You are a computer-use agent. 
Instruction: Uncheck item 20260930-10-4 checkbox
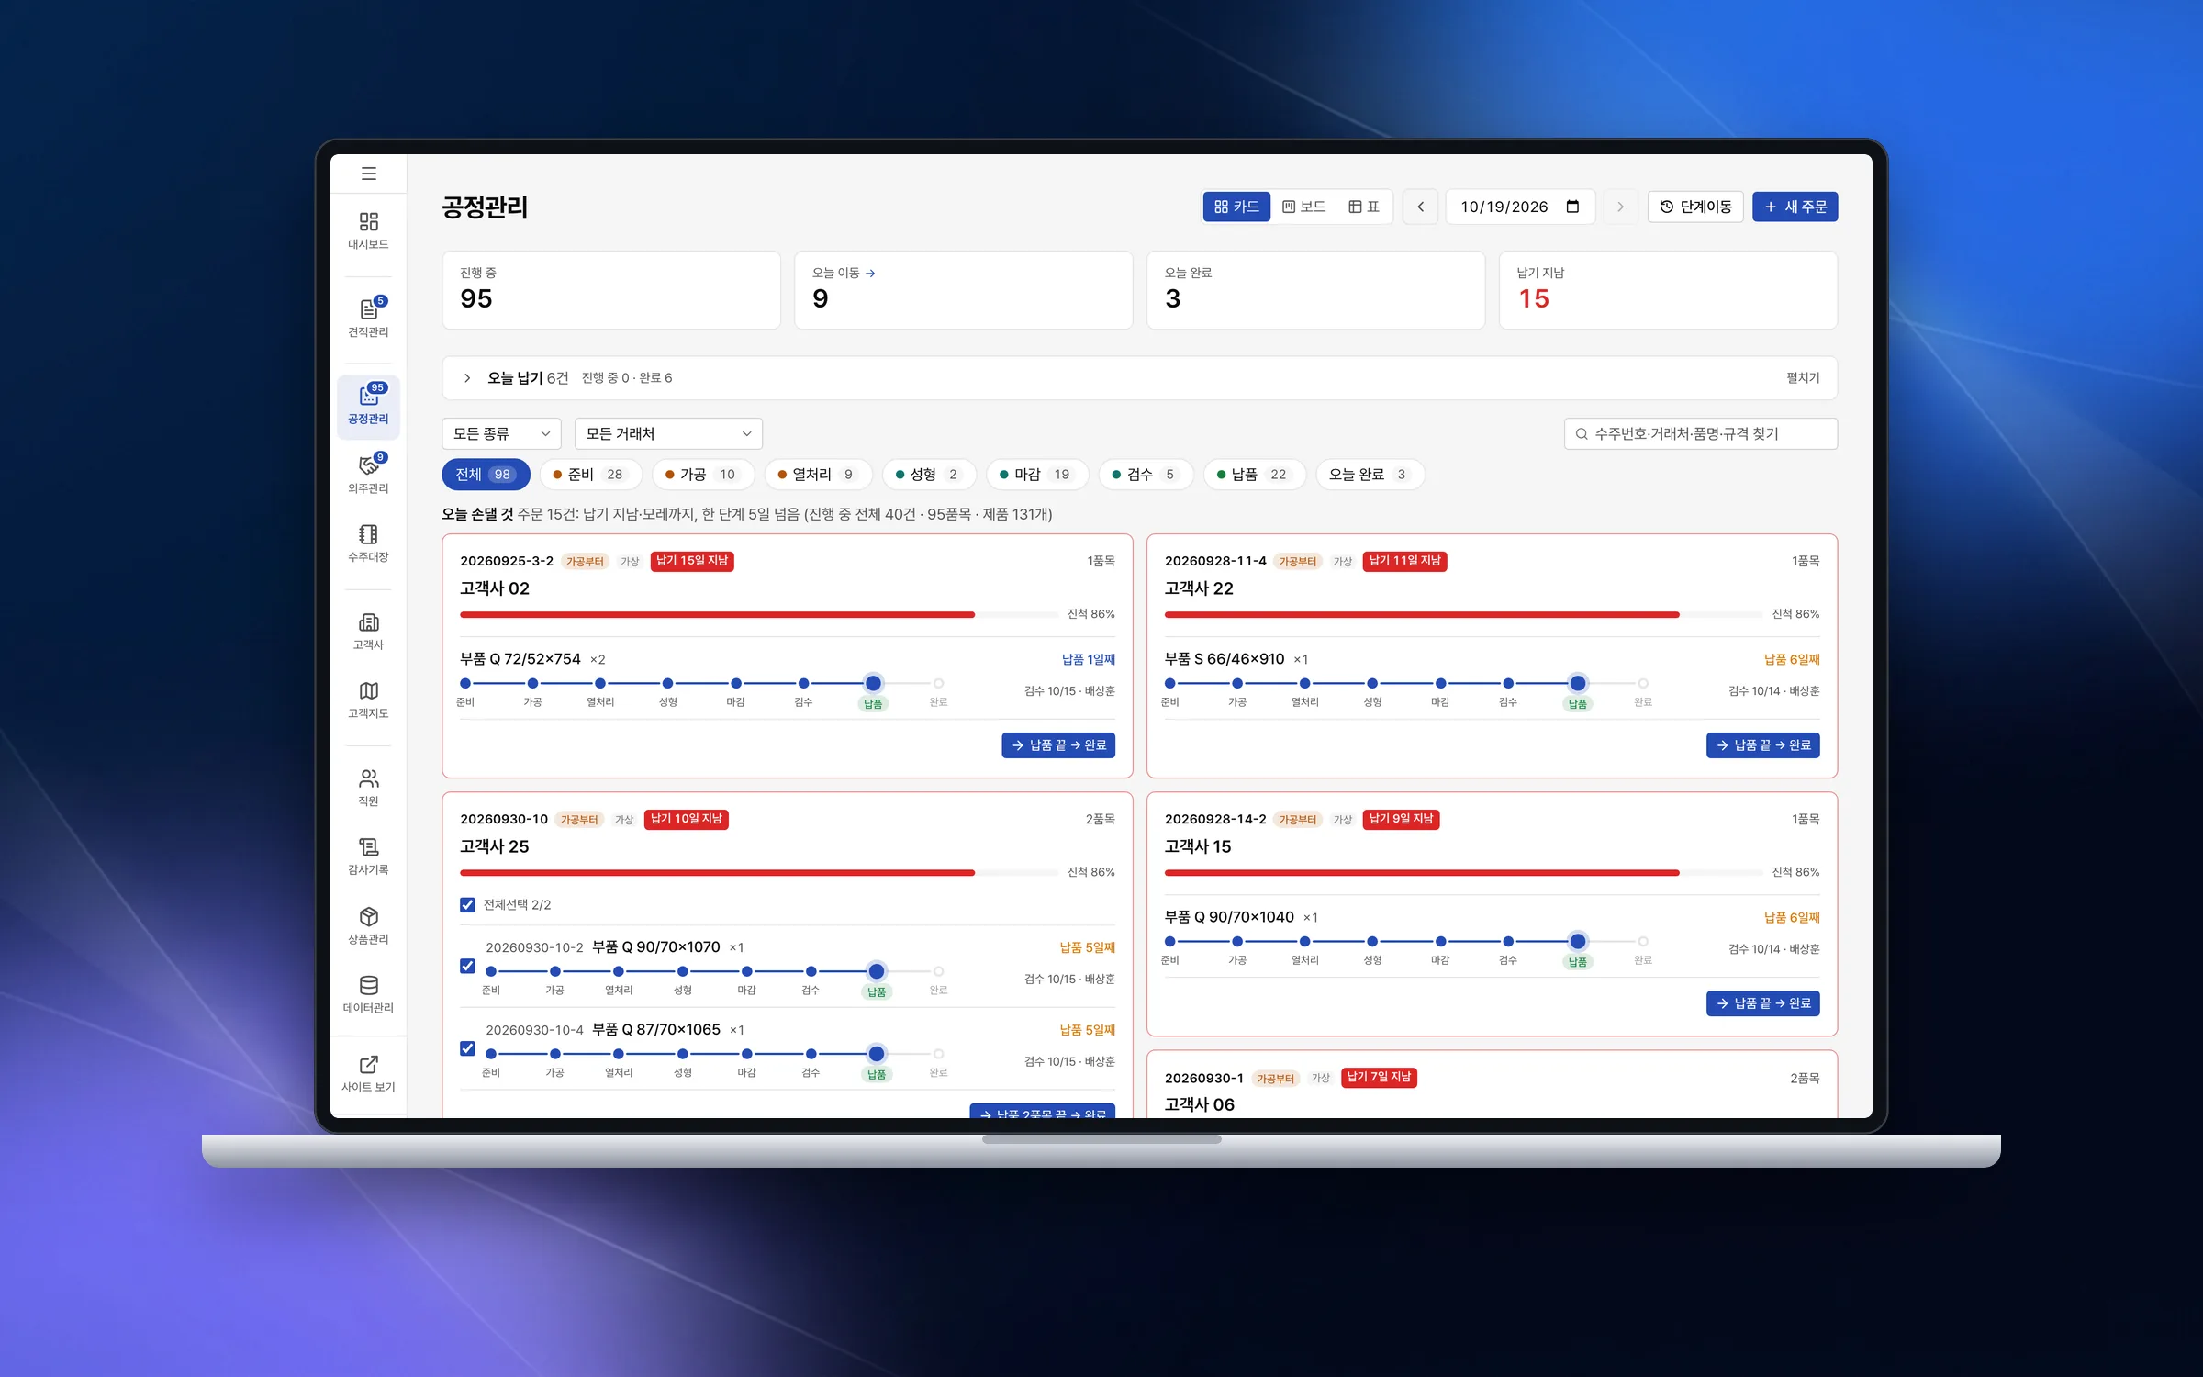pyautogui.click(x=467, y=1048)
